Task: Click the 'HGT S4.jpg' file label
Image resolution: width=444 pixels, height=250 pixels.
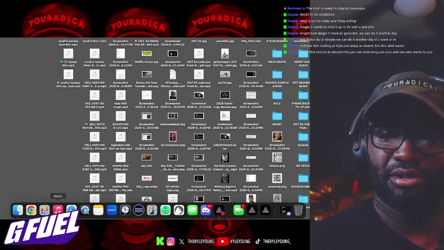Action: (x=199, y=41)
